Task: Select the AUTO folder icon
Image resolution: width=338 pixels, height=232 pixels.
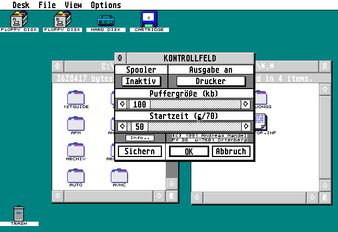Action: (x=76, y=175)
